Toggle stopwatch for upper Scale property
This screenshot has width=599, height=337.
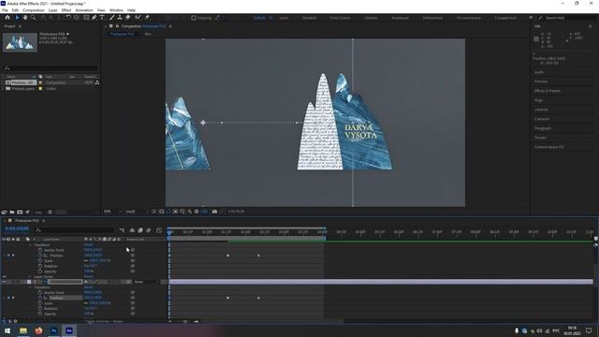click(x=40, y=260)
